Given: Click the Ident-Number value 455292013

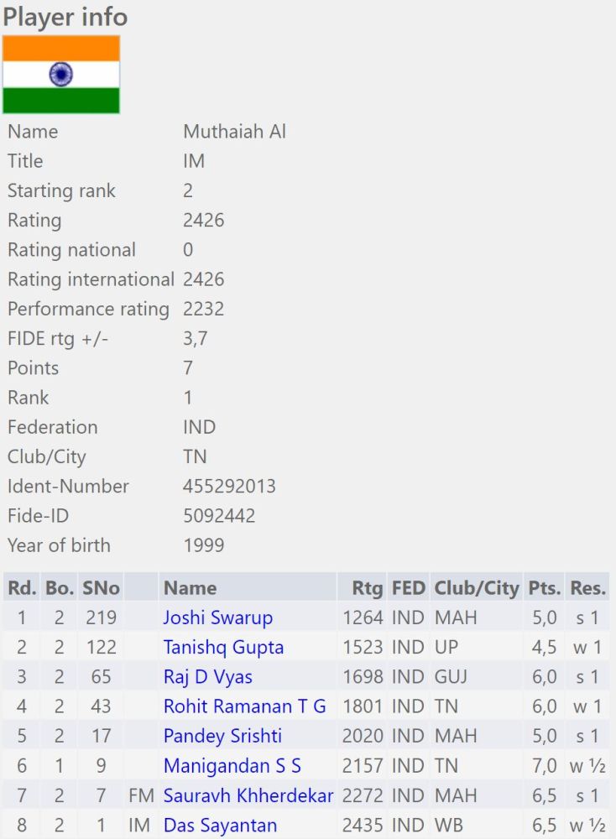Looking at the screenshot, I should [x=229, y=487].
